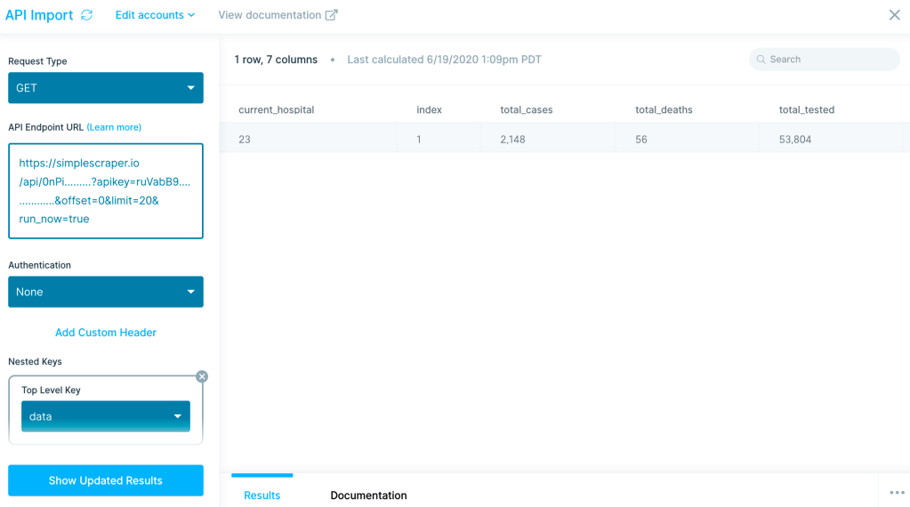Open the Learn more link
The width and height of the screenshot is (910, 507).
click(114, 127)
